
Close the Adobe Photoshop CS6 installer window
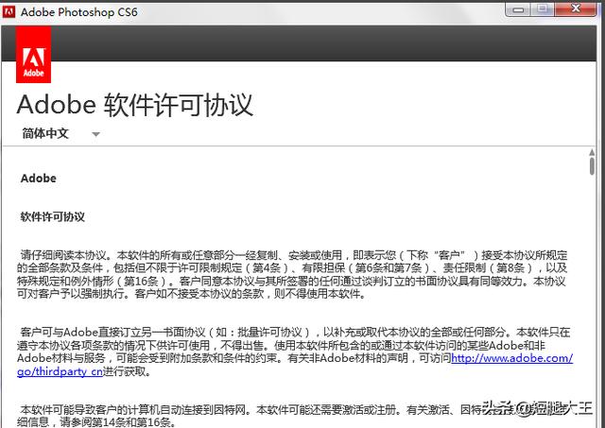click(x=576, y=9)
